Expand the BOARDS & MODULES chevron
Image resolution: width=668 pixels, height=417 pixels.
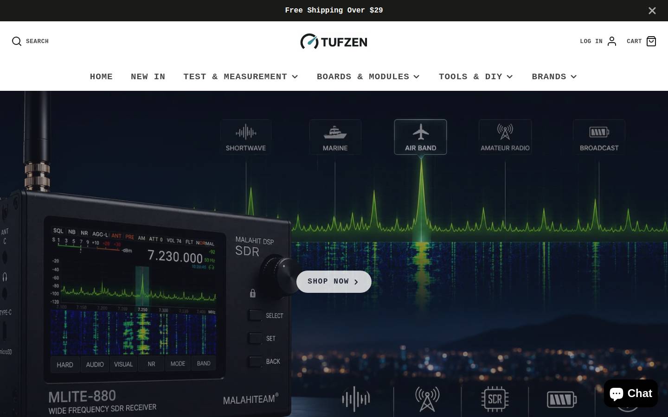click(417, 77)
